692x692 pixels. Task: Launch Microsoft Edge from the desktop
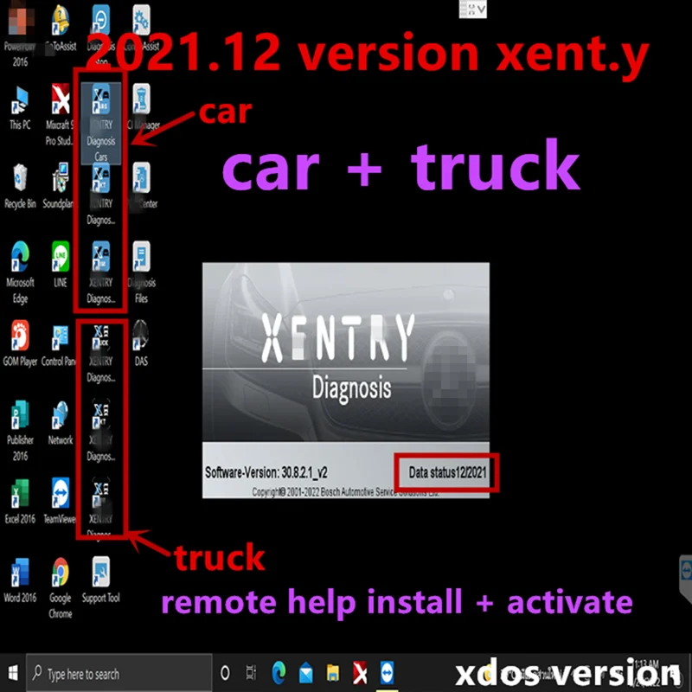tap(20, 272)
